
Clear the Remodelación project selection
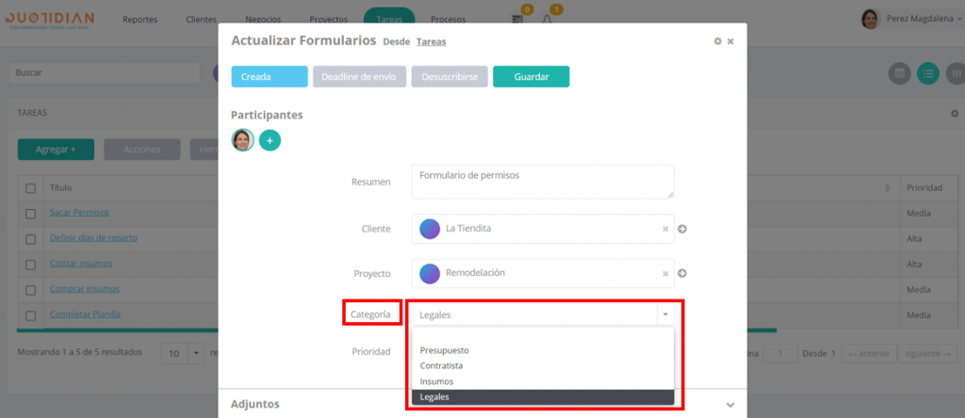click(665, 274)
